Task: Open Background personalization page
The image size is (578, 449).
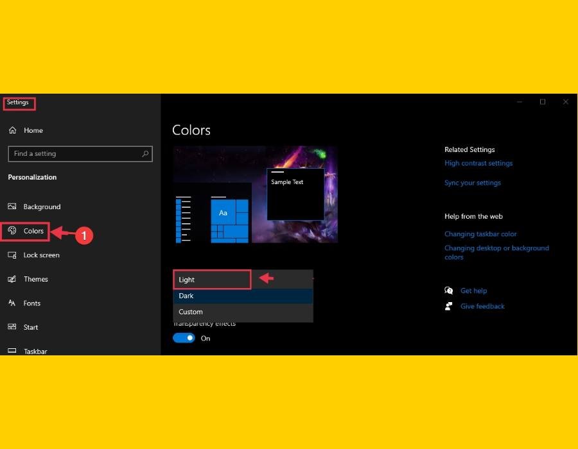Action: click(42, 207)
